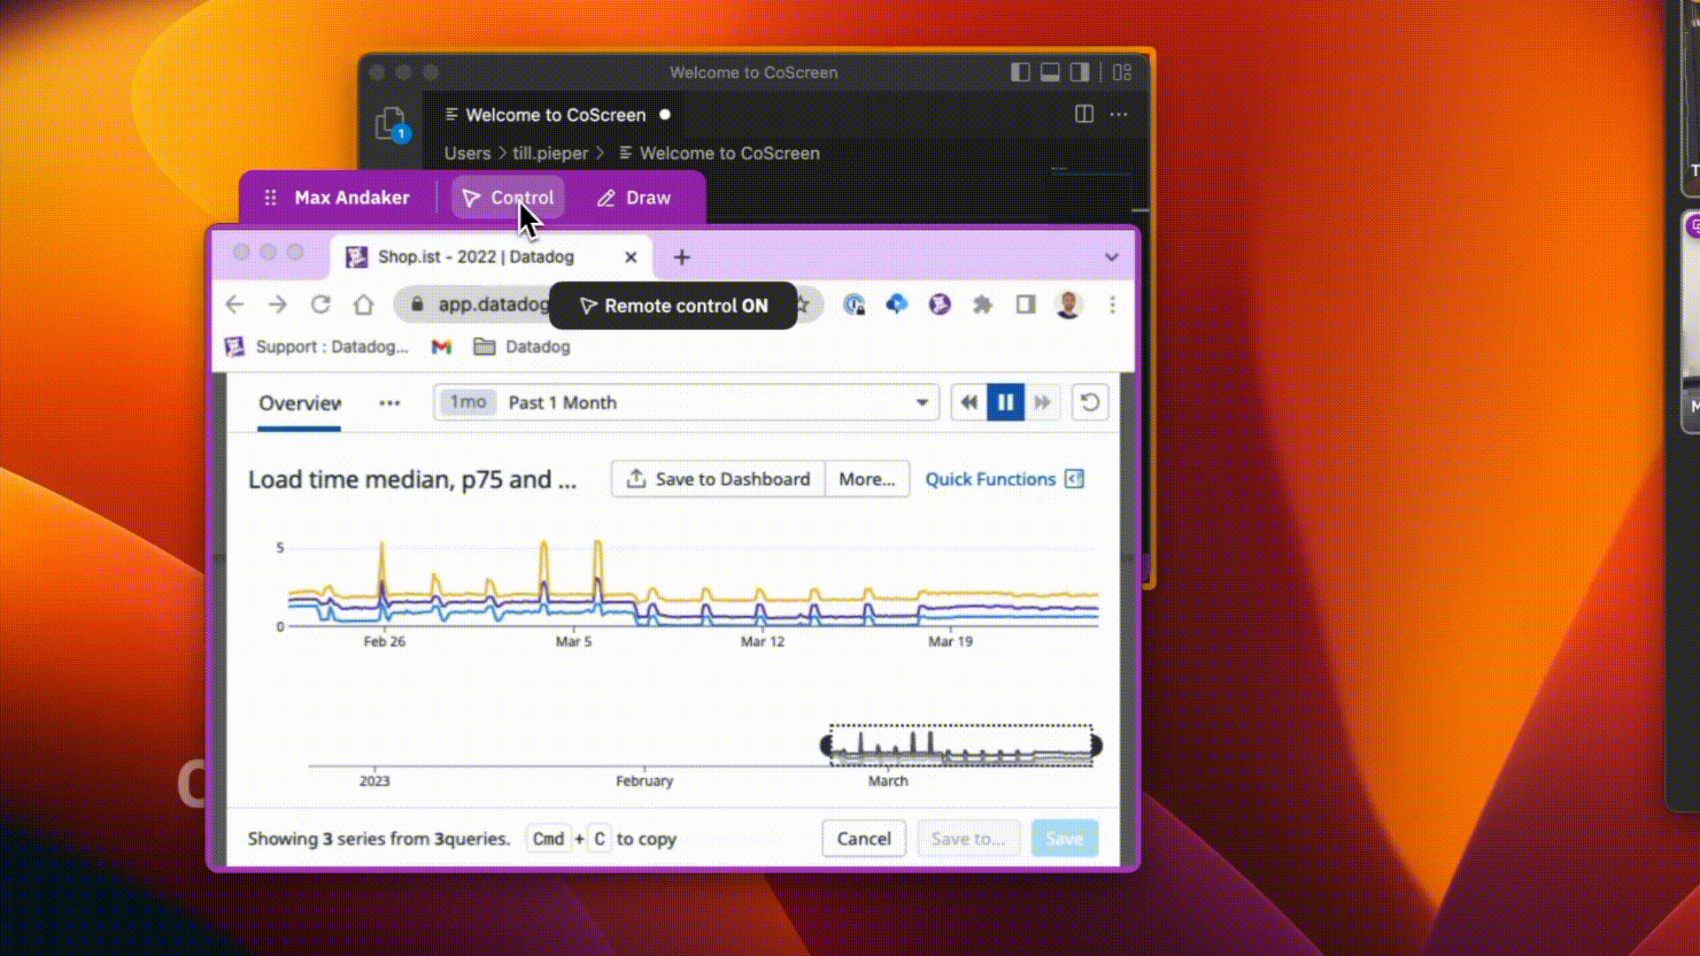Grab the CoScreen toolbar drag handle icon
The width and height of the screenshot is (1700, 956).
pos(271,197)
